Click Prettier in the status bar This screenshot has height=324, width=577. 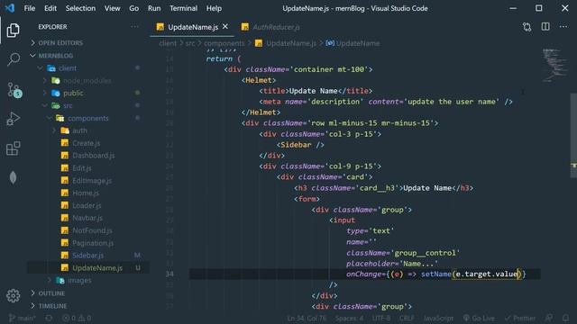pos(520,318)
